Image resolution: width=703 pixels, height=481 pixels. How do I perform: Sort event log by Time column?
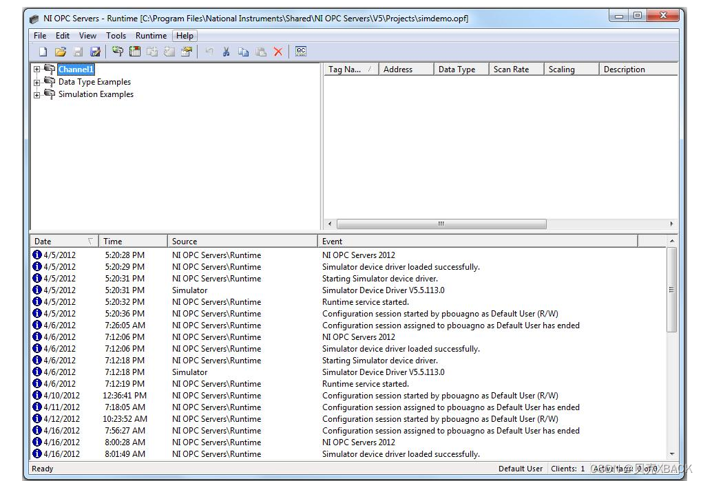tap(133, 241)
